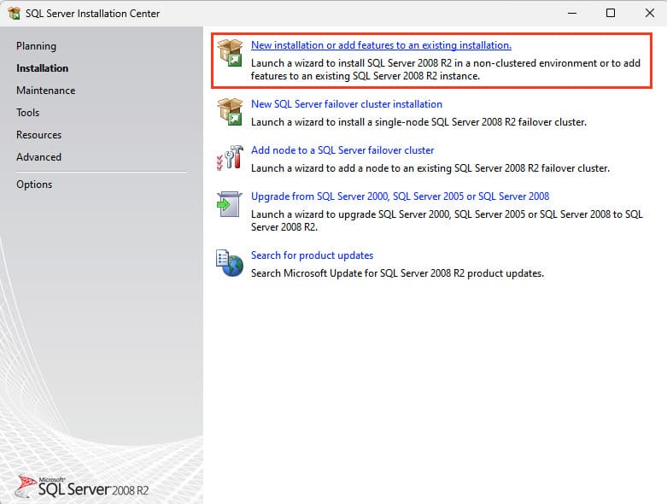
Task: Launch New installation or add features link
Action: [381, 45]
